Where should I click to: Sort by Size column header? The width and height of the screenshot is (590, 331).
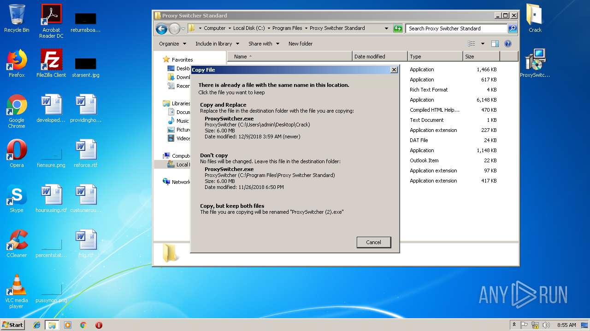[481, 57]
